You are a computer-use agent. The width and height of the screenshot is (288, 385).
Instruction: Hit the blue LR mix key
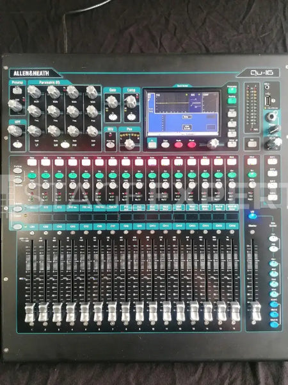pyautogui.click(x=252, y=216)
